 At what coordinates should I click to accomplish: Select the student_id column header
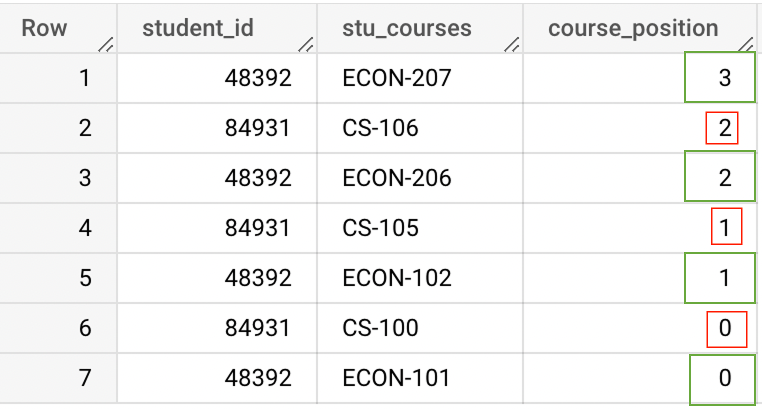[198, 28]
